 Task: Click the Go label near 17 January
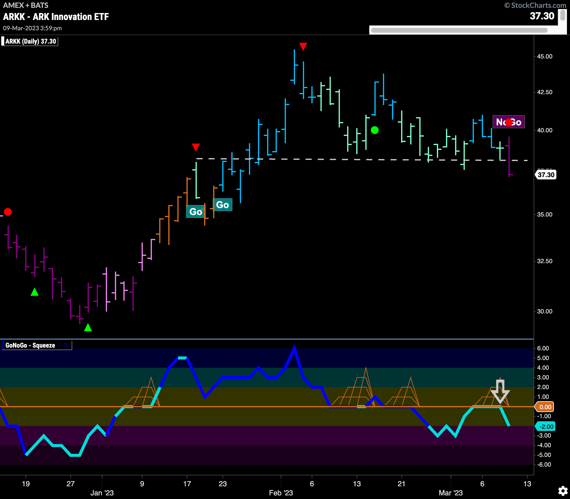196,211
